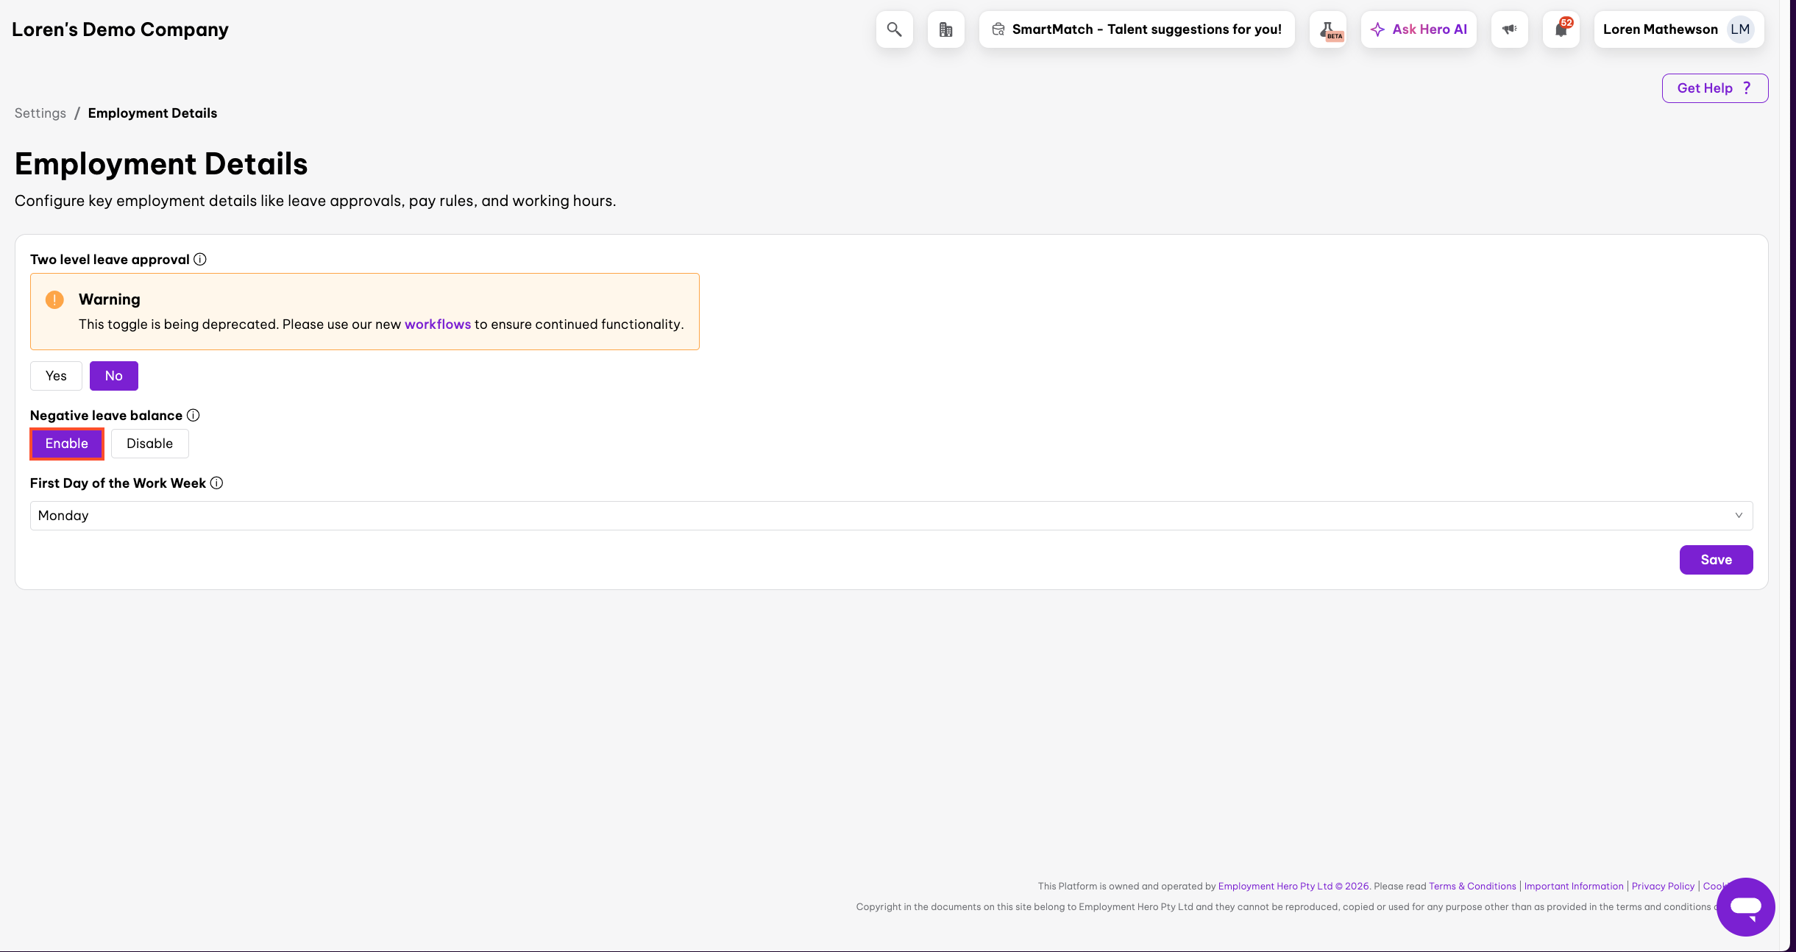Open the chat support bubble
The width and height of the screenshot is (1796, 952).
(x=1745, y=906)
